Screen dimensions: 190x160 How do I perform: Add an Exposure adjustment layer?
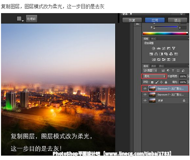(x=168, y=48)
